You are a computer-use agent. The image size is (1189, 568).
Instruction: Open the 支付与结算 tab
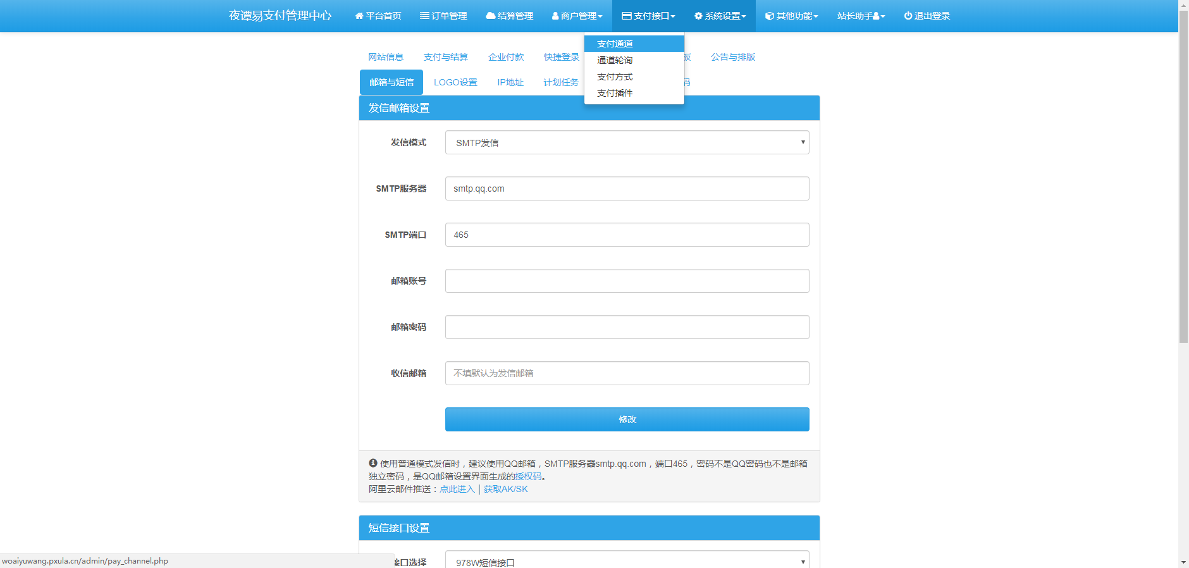point(446,57)
